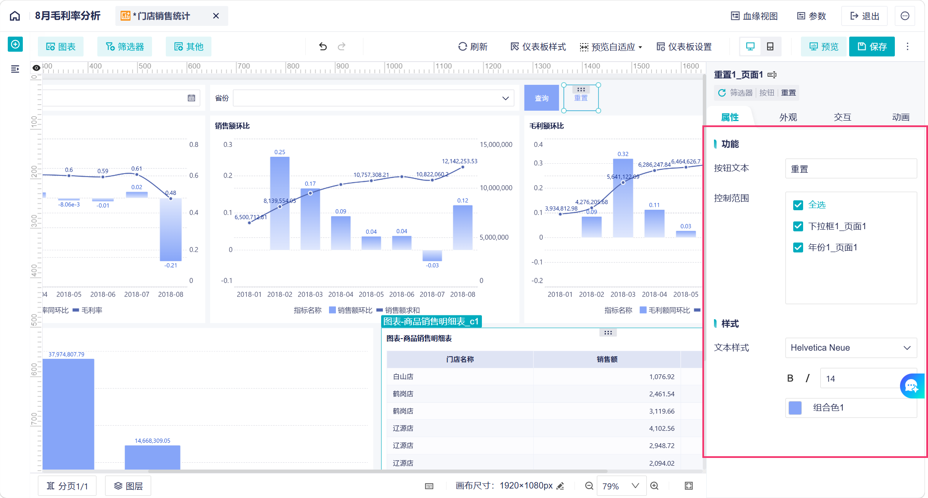
Task: Toggle the 全选 select-all checkbox
Action: (798, 205)
